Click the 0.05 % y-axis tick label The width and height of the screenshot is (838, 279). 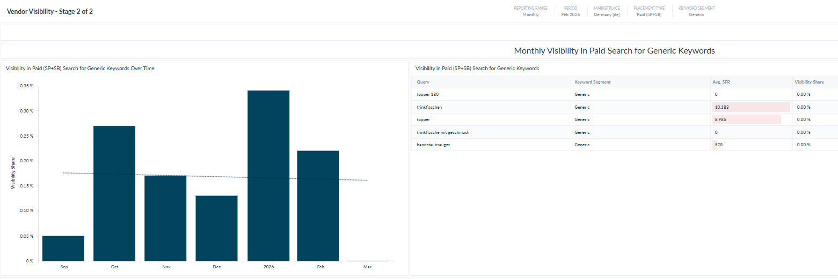point(27,236)
